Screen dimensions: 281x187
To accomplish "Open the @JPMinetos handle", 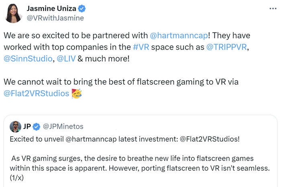I will (63, 127).
